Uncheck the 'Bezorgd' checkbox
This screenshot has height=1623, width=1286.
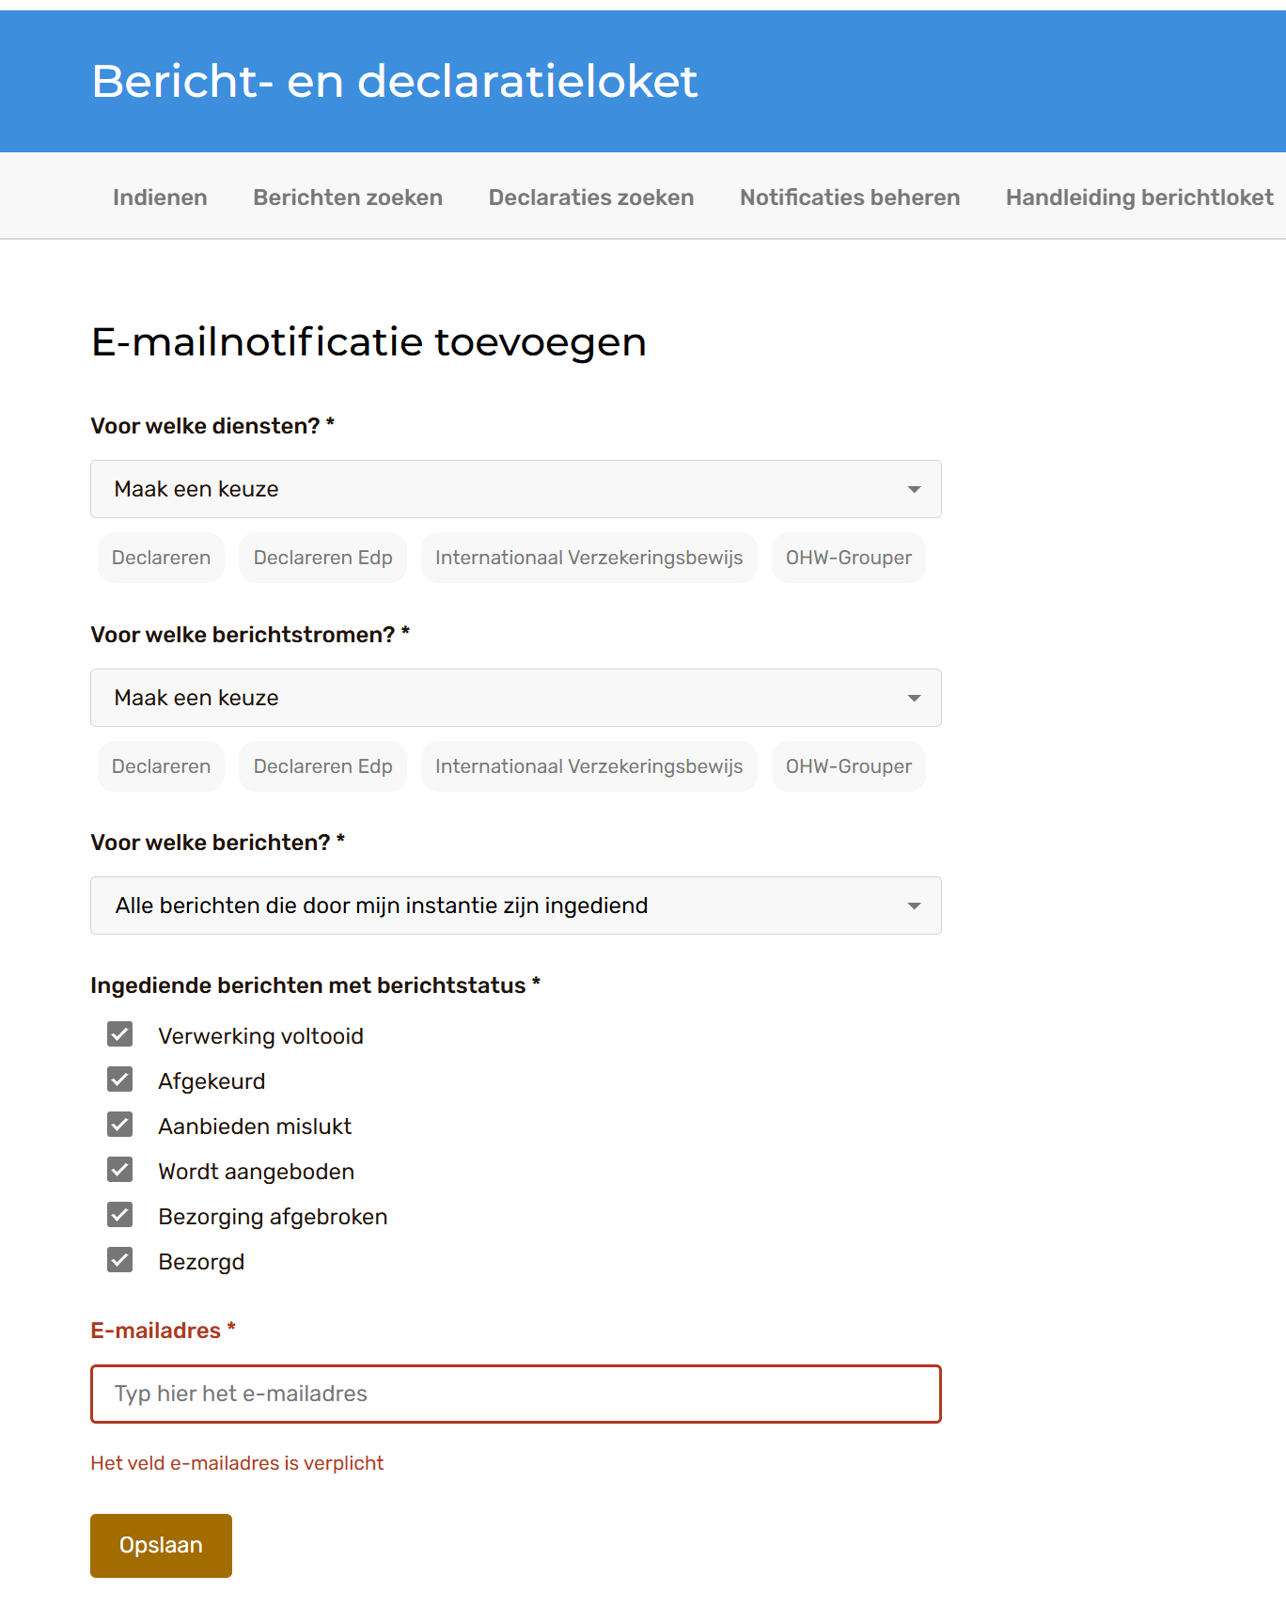(x=120, y=1260)
